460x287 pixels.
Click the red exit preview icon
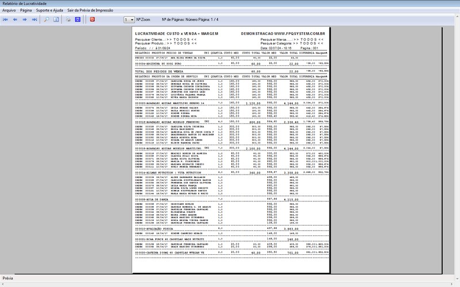pyautogui.click(x=93, y=20)
